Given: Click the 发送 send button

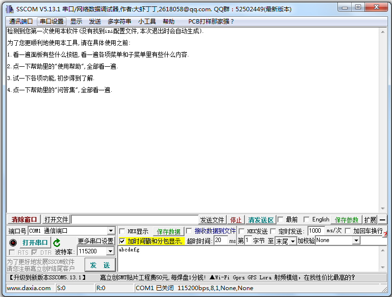Looking at the screenshot, I should point(100,265).
